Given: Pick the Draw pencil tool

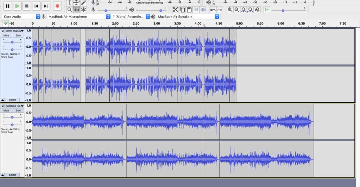Looking at the screenshot, I should [84, 3].
